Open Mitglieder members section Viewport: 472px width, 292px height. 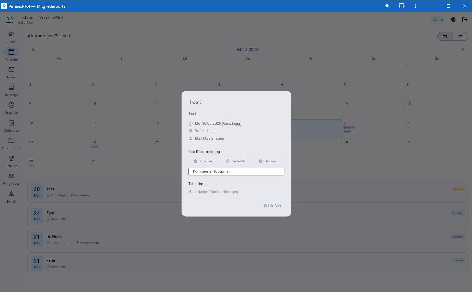(11, 179)
